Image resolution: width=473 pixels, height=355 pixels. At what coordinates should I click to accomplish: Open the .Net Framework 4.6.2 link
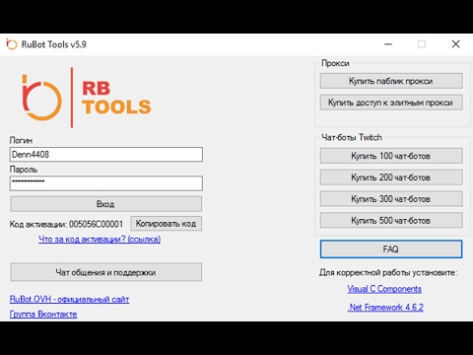(385, 308)
